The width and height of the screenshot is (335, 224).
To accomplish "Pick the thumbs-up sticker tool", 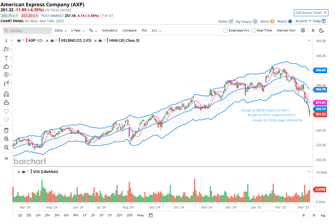I will tap(6, 66).
